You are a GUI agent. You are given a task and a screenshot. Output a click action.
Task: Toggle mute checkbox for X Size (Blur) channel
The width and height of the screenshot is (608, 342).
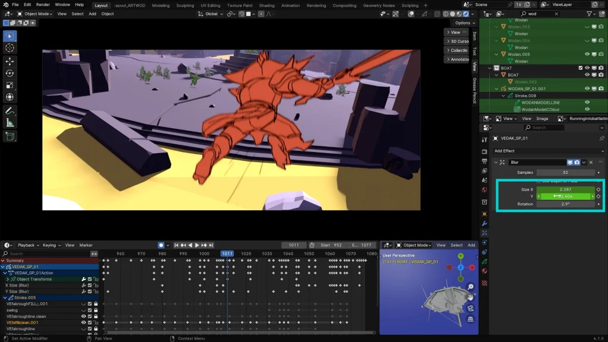[x=90, y=286]
